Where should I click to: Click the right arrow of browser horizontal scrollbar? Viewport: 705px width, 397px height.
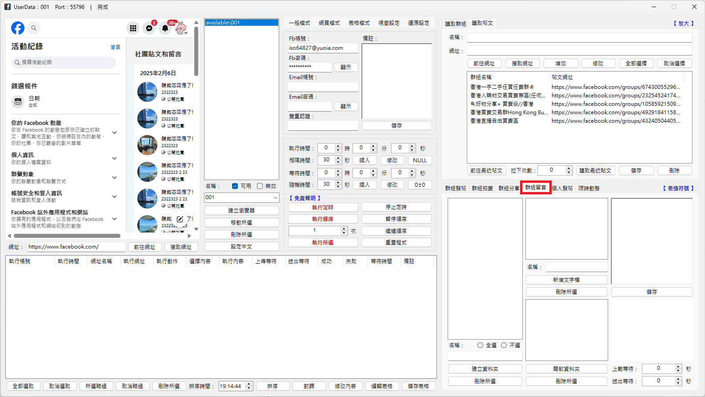point(190,236)
